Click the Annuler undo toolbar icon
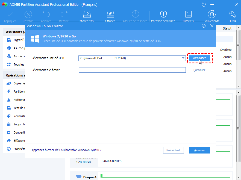The height and width of the screenshot is (180, 241). pos(46,14)
